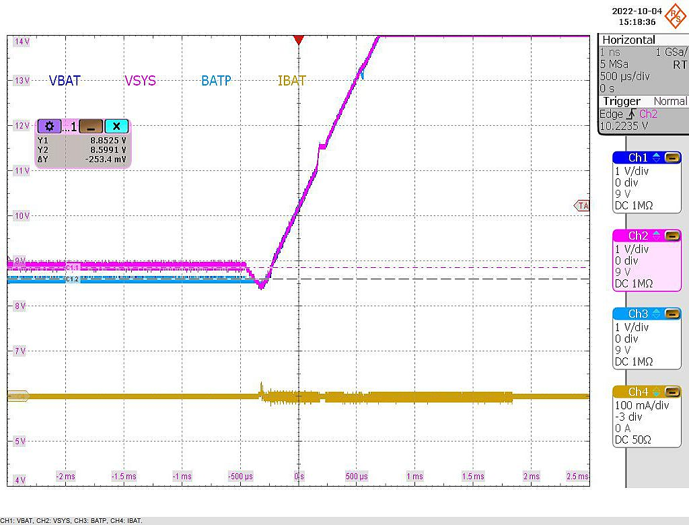Click the Ch2 trigger source link
Image resolution: width=689 pixels, height=525 pixels.
(x=647, y=114)
